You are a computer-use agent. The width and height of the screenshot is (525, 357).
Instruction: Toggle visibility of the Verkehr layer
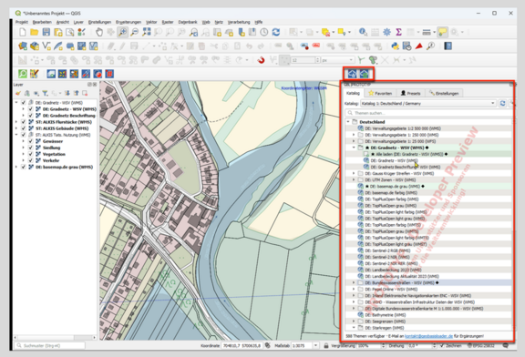pyautogui.click(x=30, y=160)
